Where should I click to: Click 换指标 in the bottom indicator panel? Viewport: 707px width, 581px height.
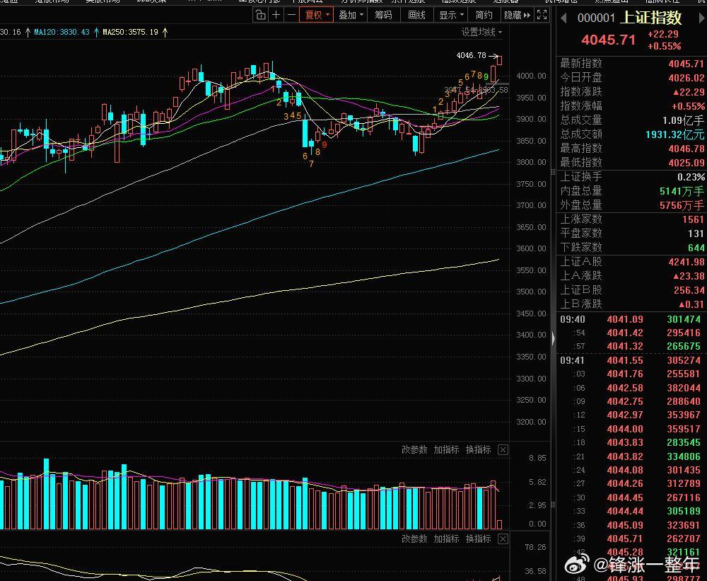pyautogui.click(x=479, y=539)
